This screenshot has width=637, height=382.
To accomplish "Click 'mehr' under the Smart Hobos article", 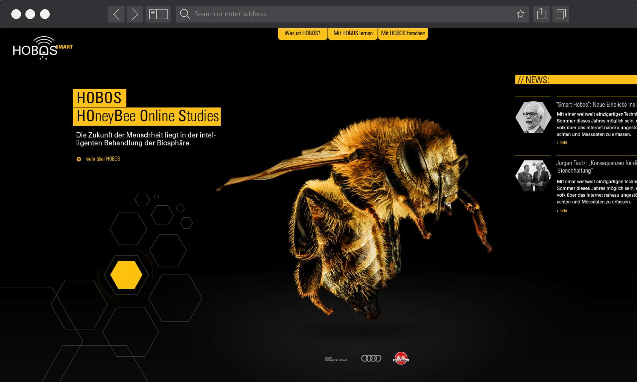I will coord(562,143).
